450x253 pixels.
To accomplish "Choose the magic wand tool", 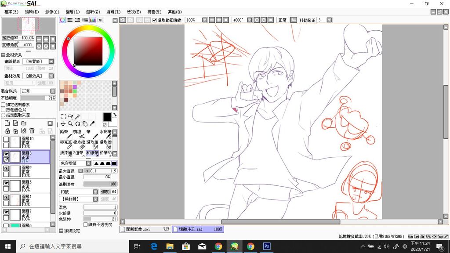I will (x=77, y=116).
